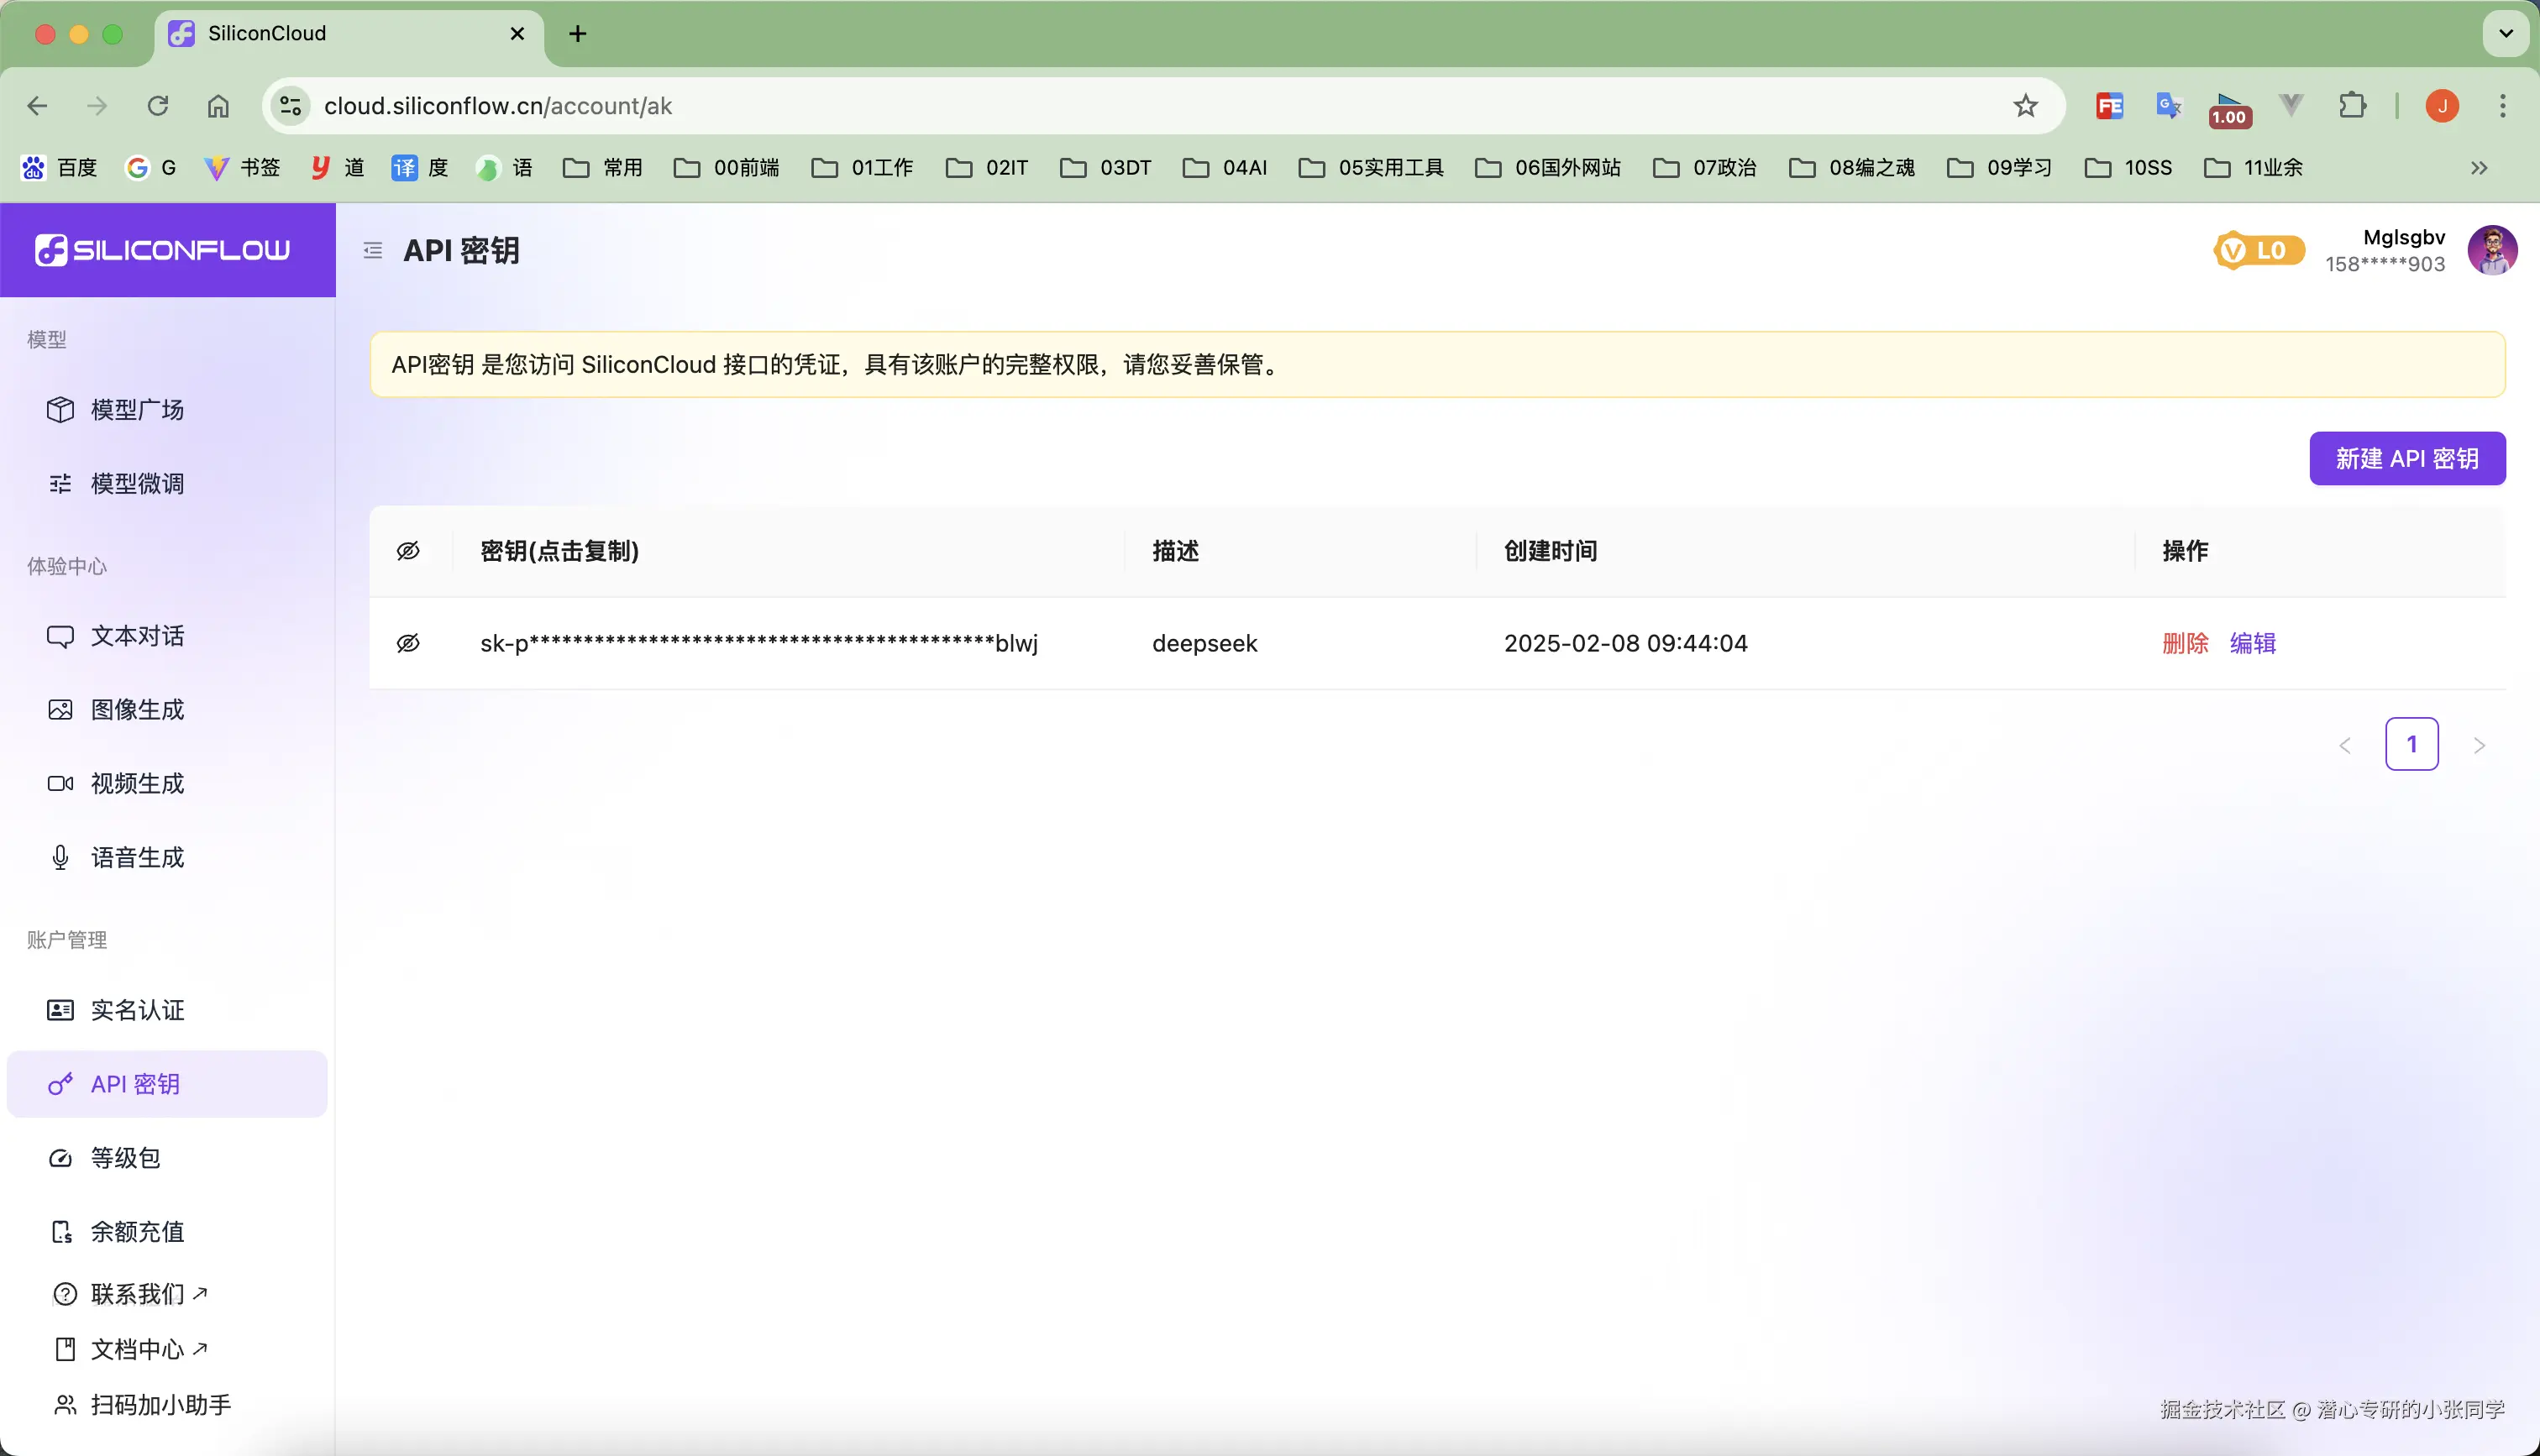Reload the page
This screenshot has height=1456, width=2540.
(x=158, y=106)
